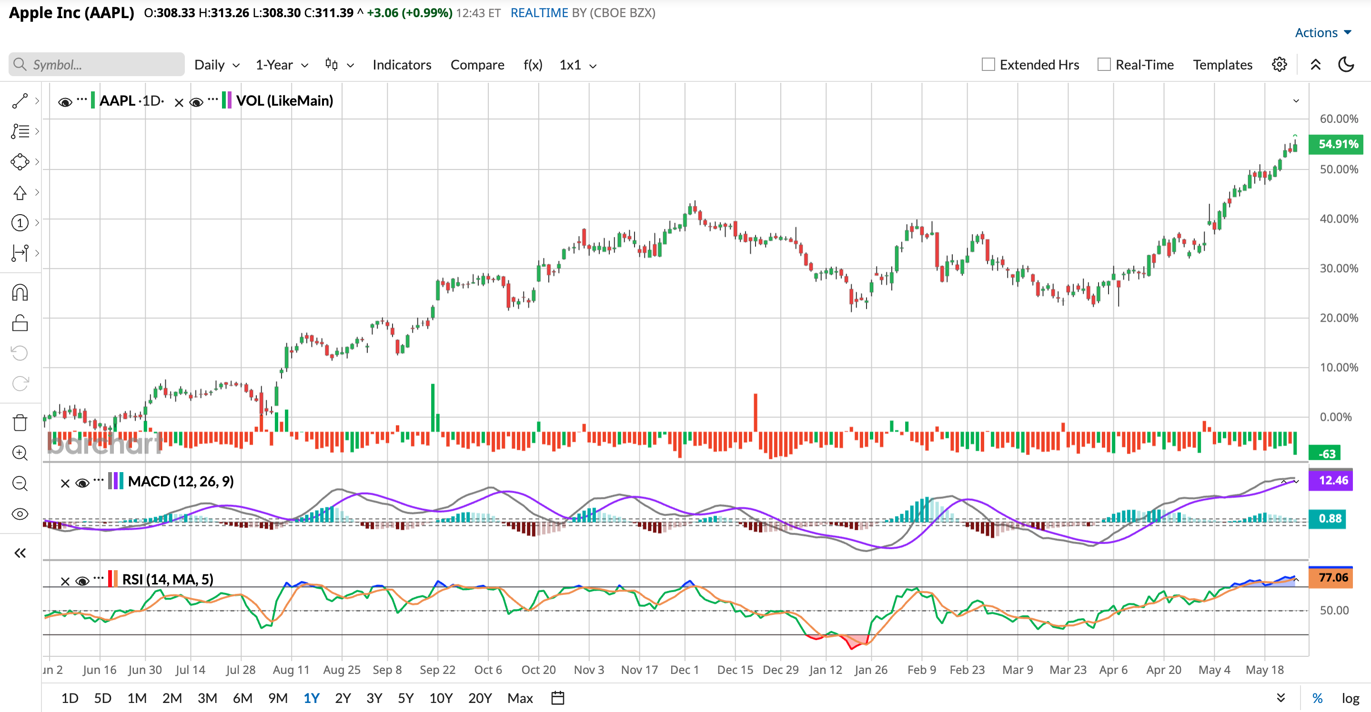
Task: Select the trend line drawing tool
Action: pyautogui.click(x=20, y=101)
